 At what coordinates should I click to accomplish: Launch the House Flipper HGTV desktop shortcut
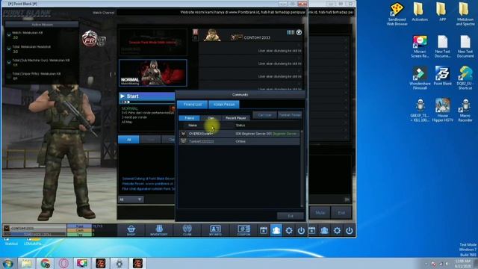pyautogui.click(x=442, y=110)
